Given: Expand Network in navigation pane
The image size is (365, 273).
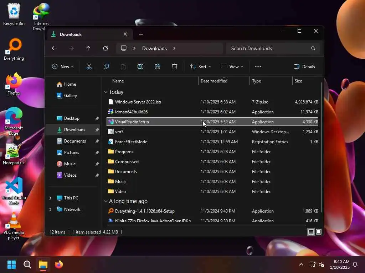Looking at the screenshot, I should click(x=50, y=209).
